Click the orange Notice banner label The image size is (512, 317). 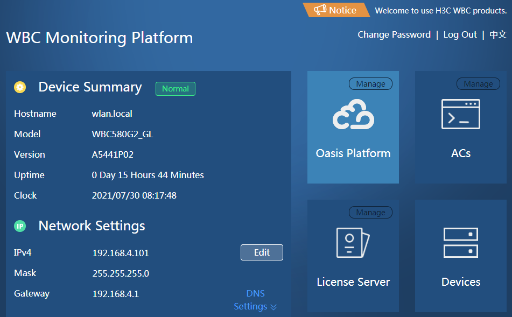click(336, 10)
